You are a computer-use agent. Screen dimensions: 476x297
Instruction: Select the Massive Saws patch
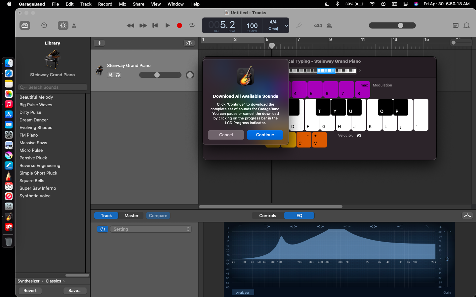pos(33,143)
